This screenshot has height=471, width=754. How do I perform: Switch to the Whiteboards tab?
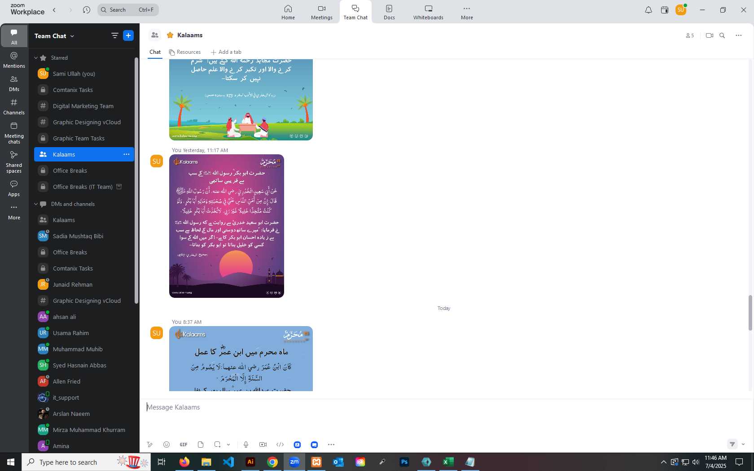point(428,12)
